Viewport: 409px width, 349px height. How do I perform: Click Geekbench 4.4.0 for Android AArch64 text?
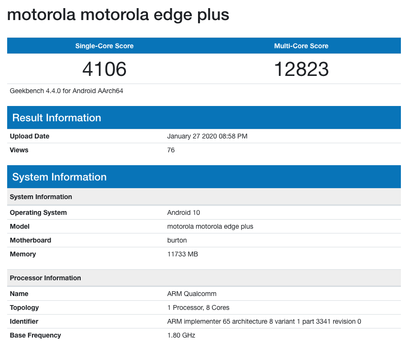pos(66,91)
